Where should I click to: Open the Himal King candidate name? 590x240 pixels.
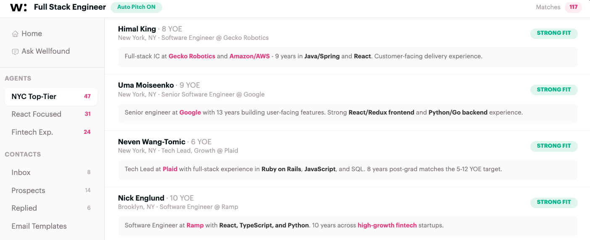click(137, 29)
